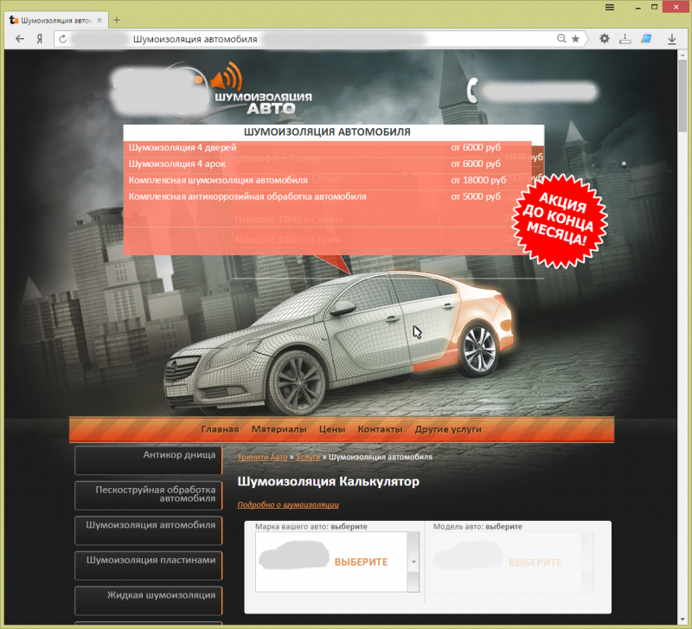Click the Шумоизоляция Калькулятор heading
Screen dimensions: 692x629
[x=329, y=481]
